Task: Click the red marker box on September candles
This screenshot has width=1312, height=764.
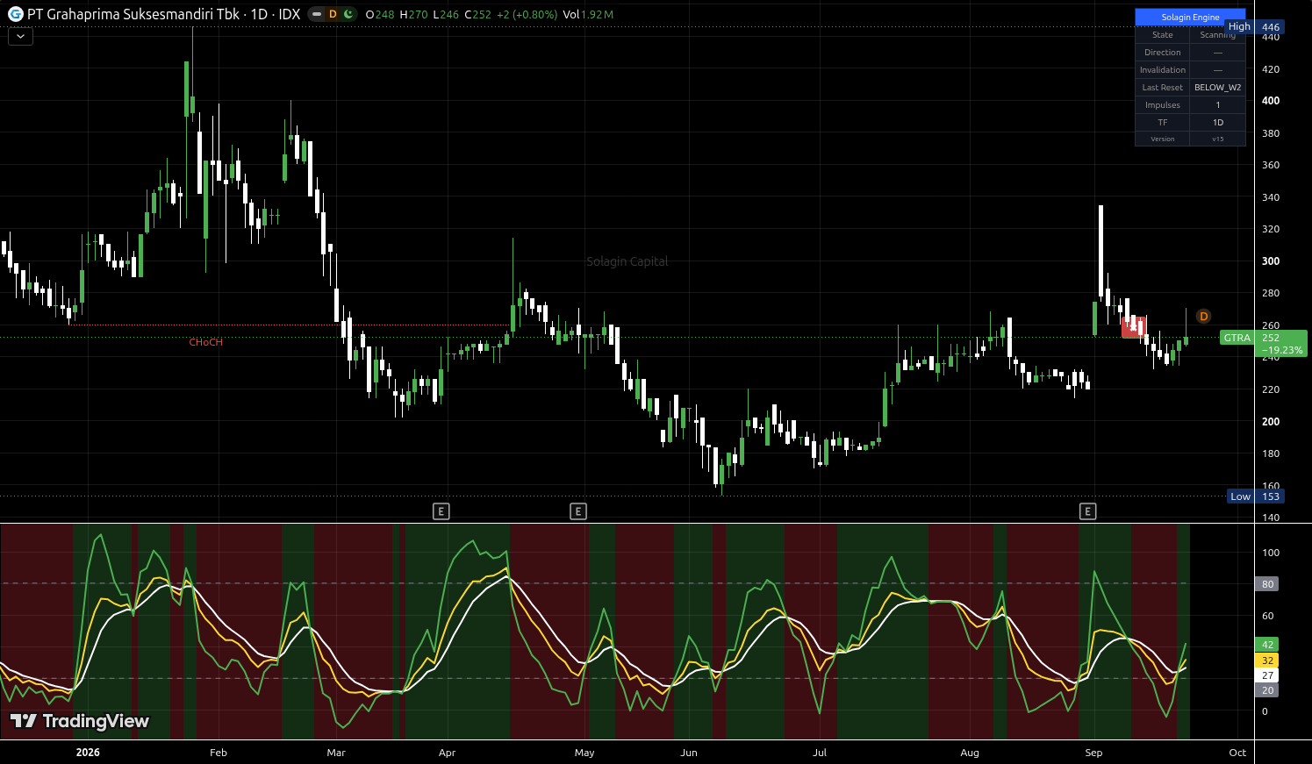Action: (1134, 327)
